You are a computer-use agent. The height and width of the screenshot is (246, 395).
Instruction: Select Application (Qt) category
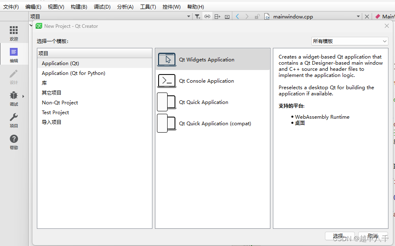[x=95, y=63]
